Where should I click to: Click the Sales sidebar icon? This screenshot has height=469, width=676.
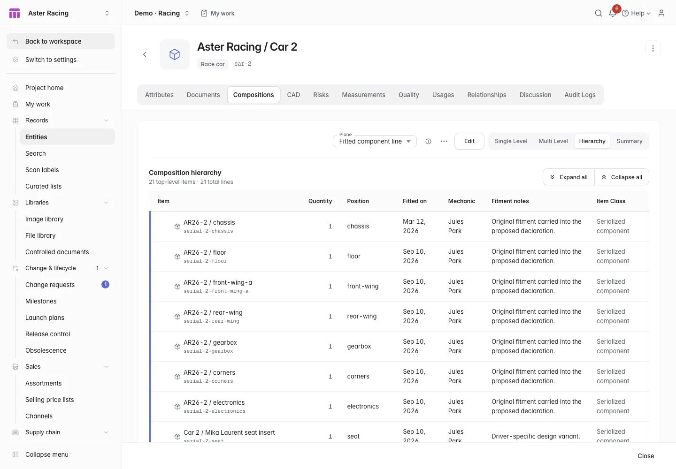coord(15,367)
